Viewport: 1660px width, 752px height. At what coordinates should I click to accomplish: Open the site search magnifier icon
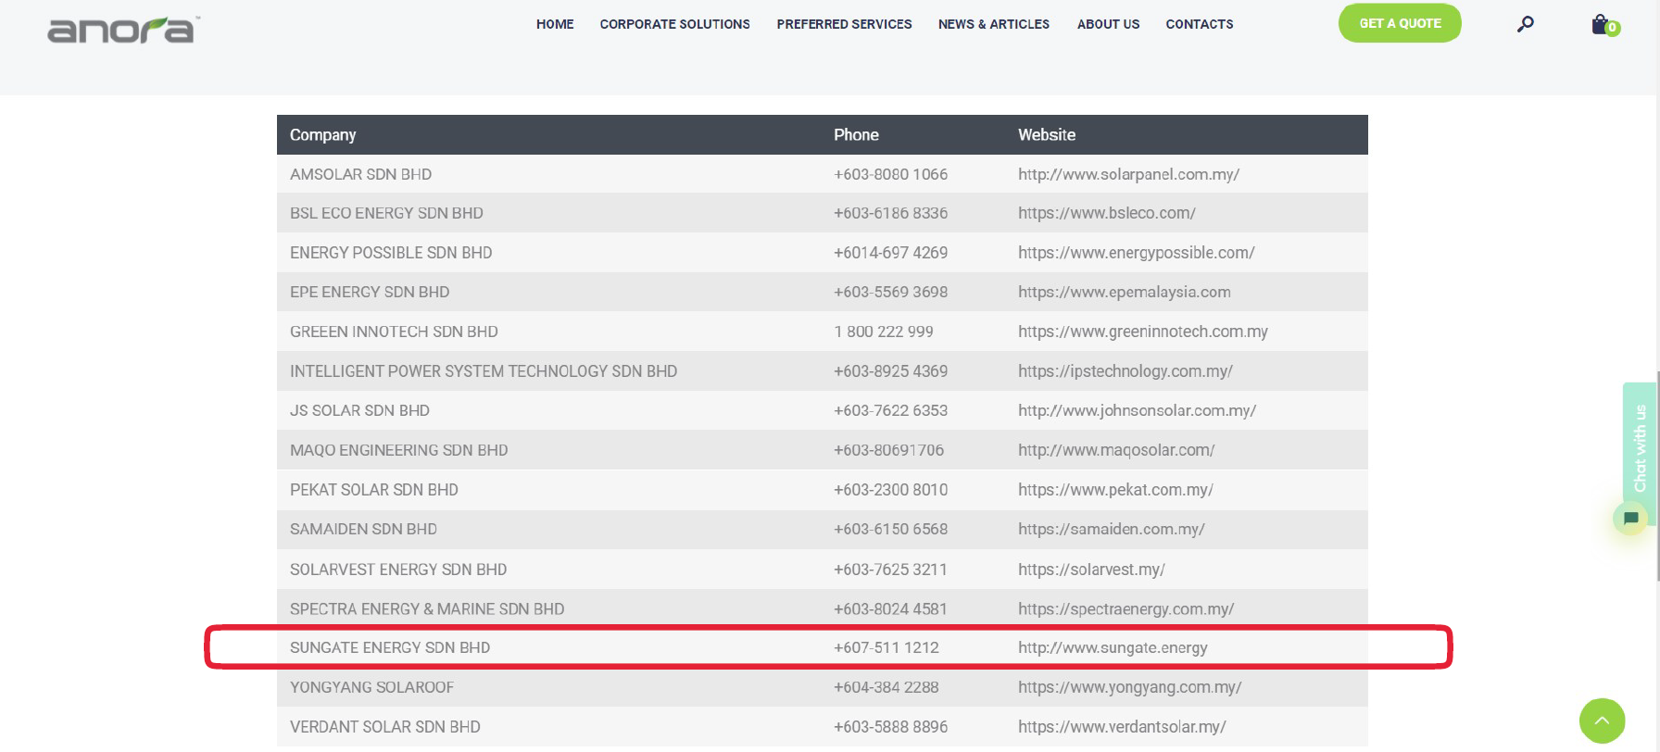(x=1525, y=24)
